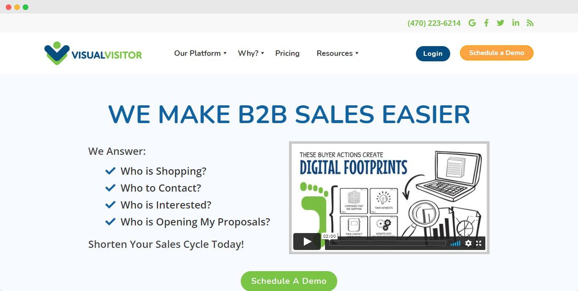Call via the (470) 223-6214 phone link
This screenshot has width=578, height=291.
435,23
